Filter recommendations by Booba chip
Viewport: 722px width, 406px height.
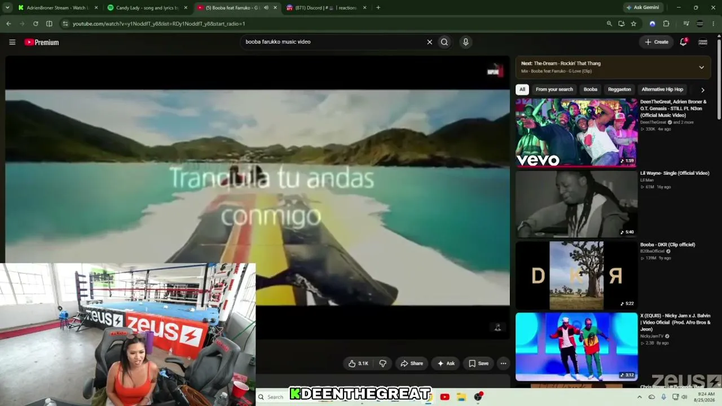tap(591, 89)
